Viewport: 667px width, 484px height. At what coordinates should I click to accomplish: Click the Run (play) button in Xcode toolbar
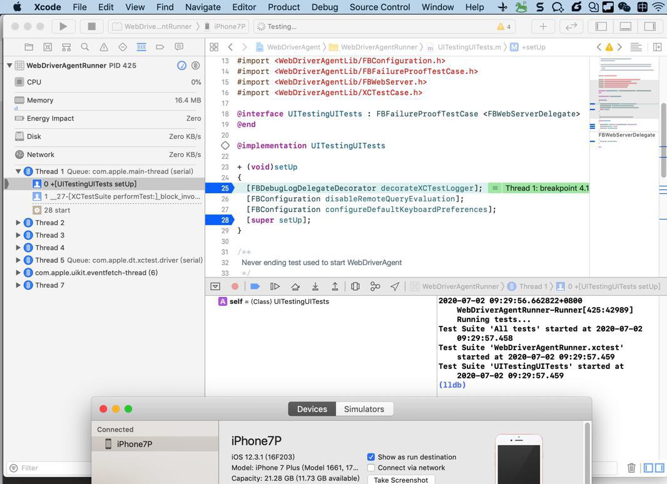pyautogui.click(x=63, y=26)
